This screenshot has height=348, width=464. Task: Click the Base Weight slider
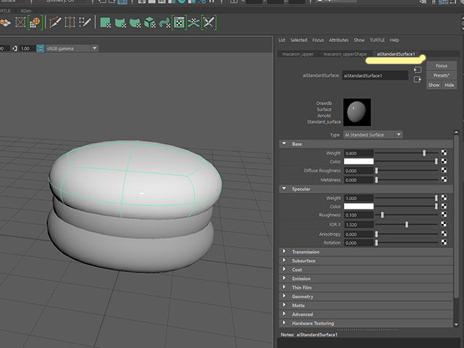click(407, 153)
